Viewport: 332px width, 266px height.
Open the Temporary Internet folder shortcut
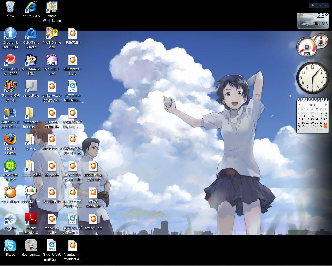click(31, 118)
